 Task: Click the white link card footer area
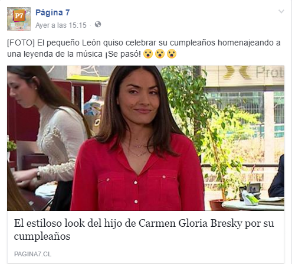[x=146, y=236]
